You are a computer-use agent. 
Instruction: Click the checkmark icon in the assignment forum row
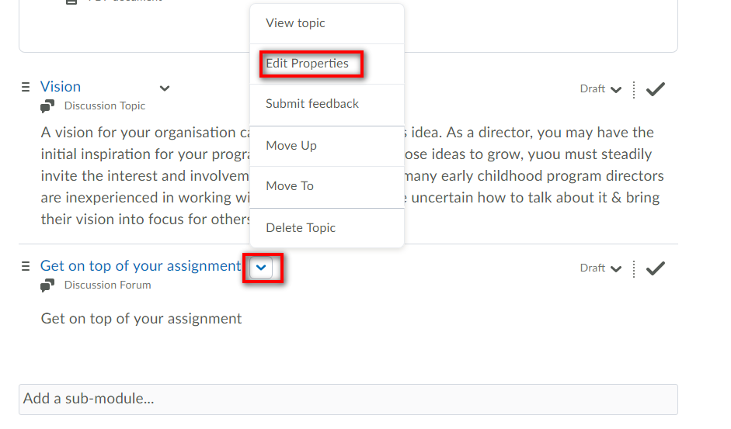point(655,268)
